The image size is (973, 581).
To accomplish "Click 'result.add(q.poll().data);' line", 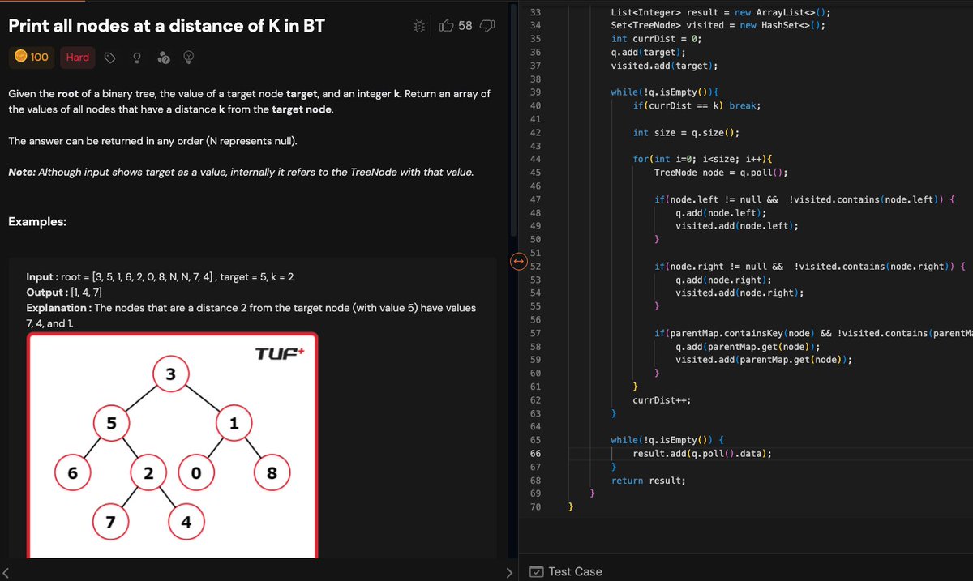I will pos(702,454).
